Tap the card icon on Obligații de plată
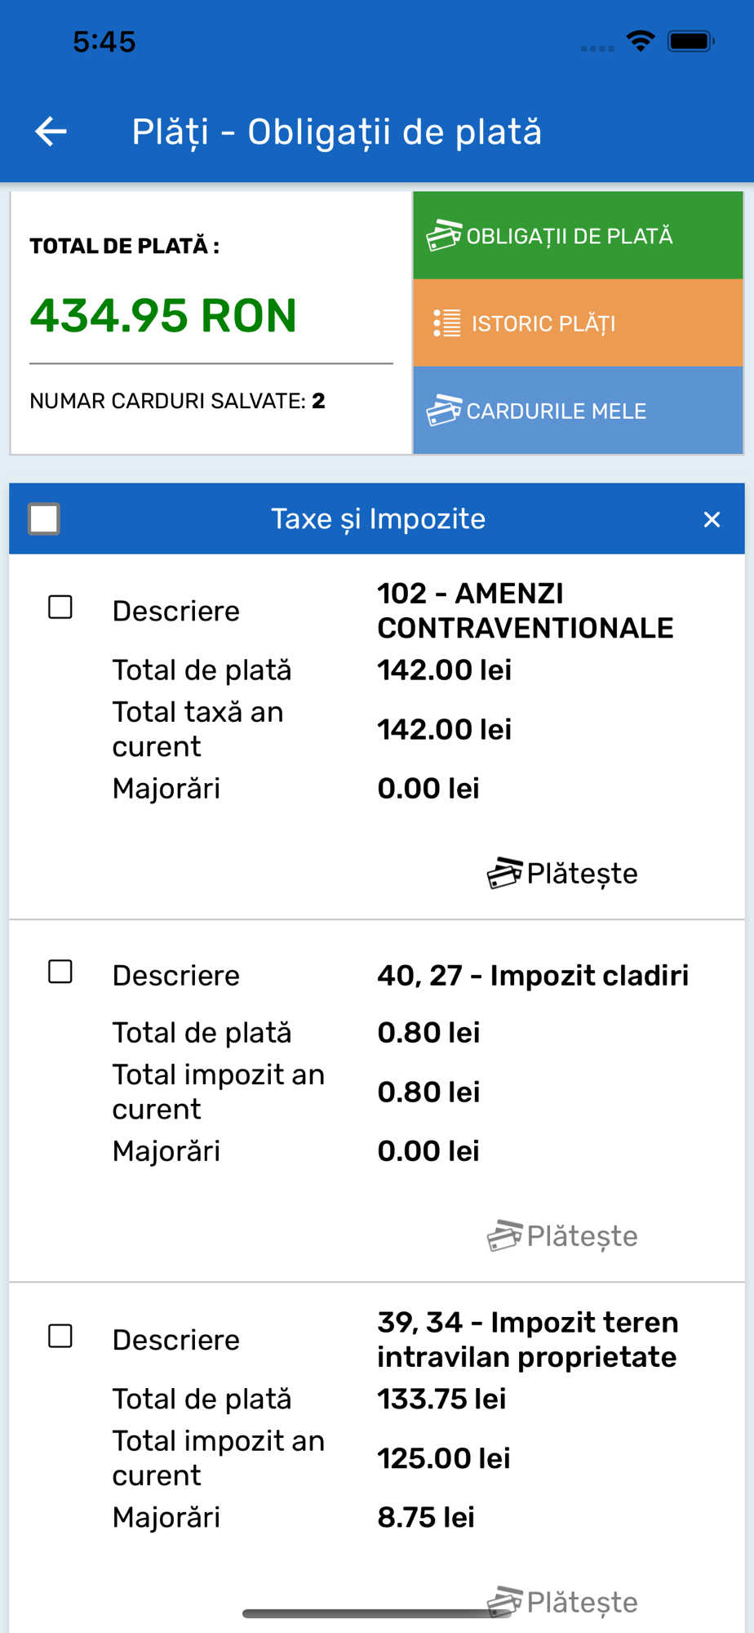 (444, 235)
